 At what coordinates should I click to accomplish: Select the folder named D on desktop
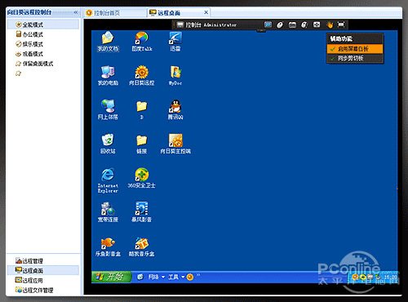[142, 109]
